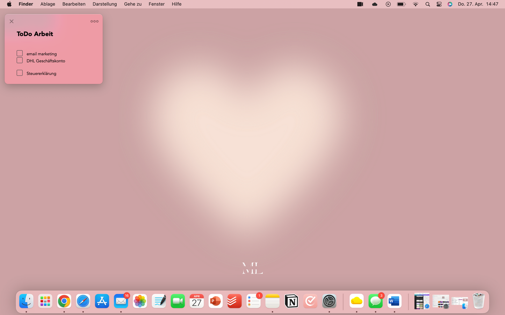Open Notion from the dock
The height and width of the screenshot is (315, 505).
point(291,301)
